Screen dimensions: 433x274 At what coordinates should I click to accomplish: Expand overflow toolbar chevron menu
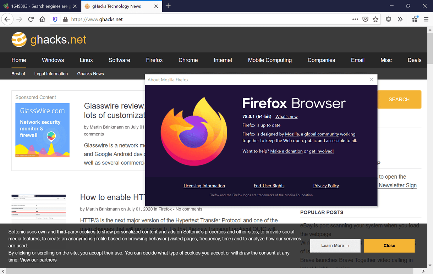[x=400, y=19]
